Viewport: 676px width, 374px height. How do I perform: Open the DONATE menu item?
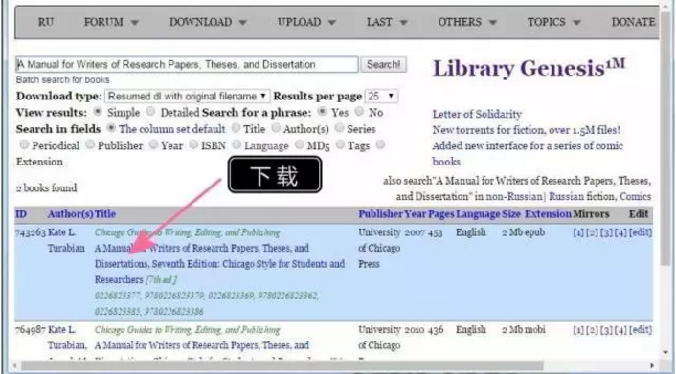(633, 22)
